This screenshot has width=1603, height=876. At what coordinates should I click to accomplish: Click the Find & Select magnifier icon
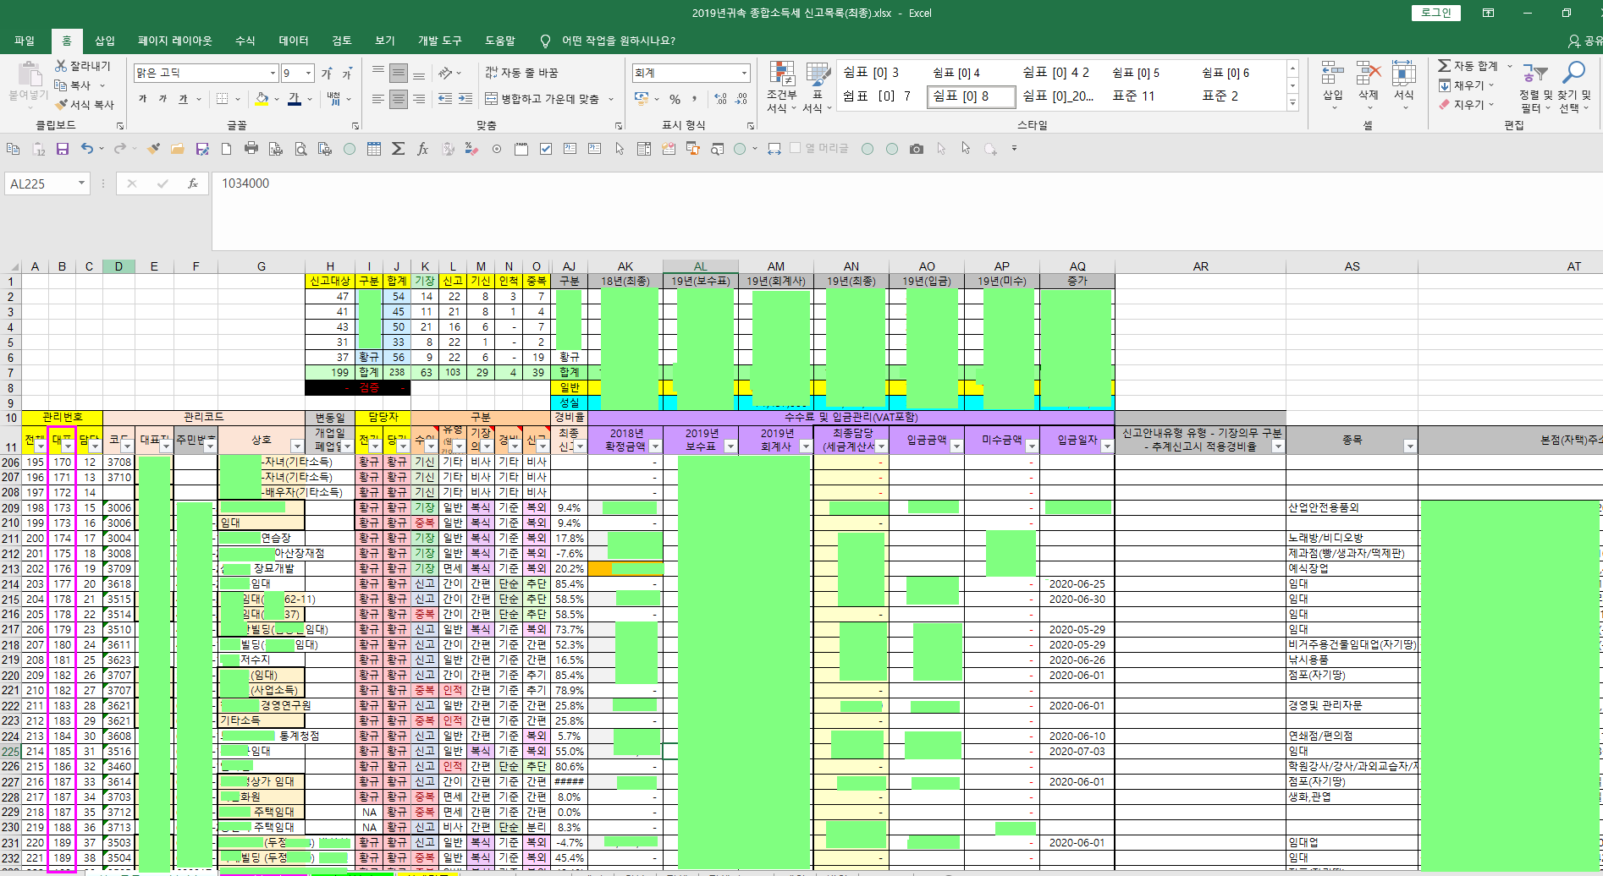pyautogui.click(x=1574, y=76)
